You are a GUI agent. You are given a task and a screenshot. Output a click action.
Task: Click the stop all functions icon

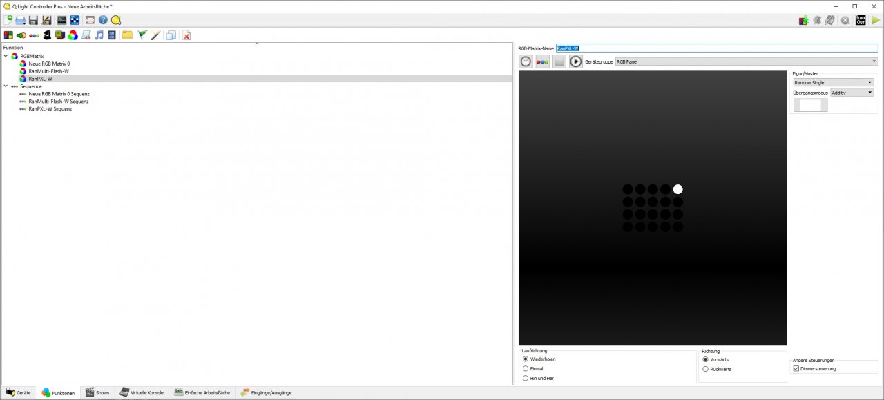[845, 20]
